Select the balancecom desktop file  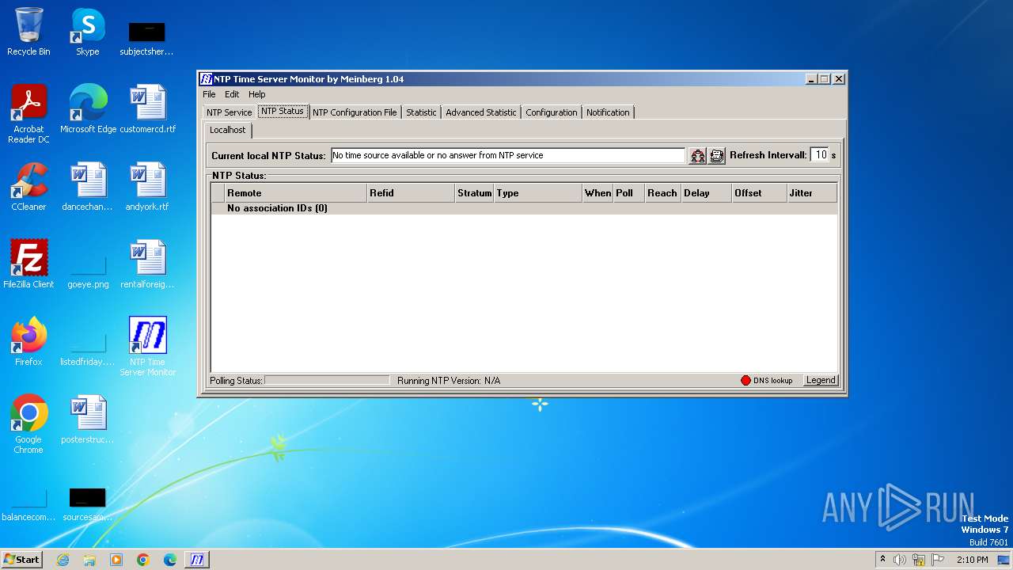(28, 502)
